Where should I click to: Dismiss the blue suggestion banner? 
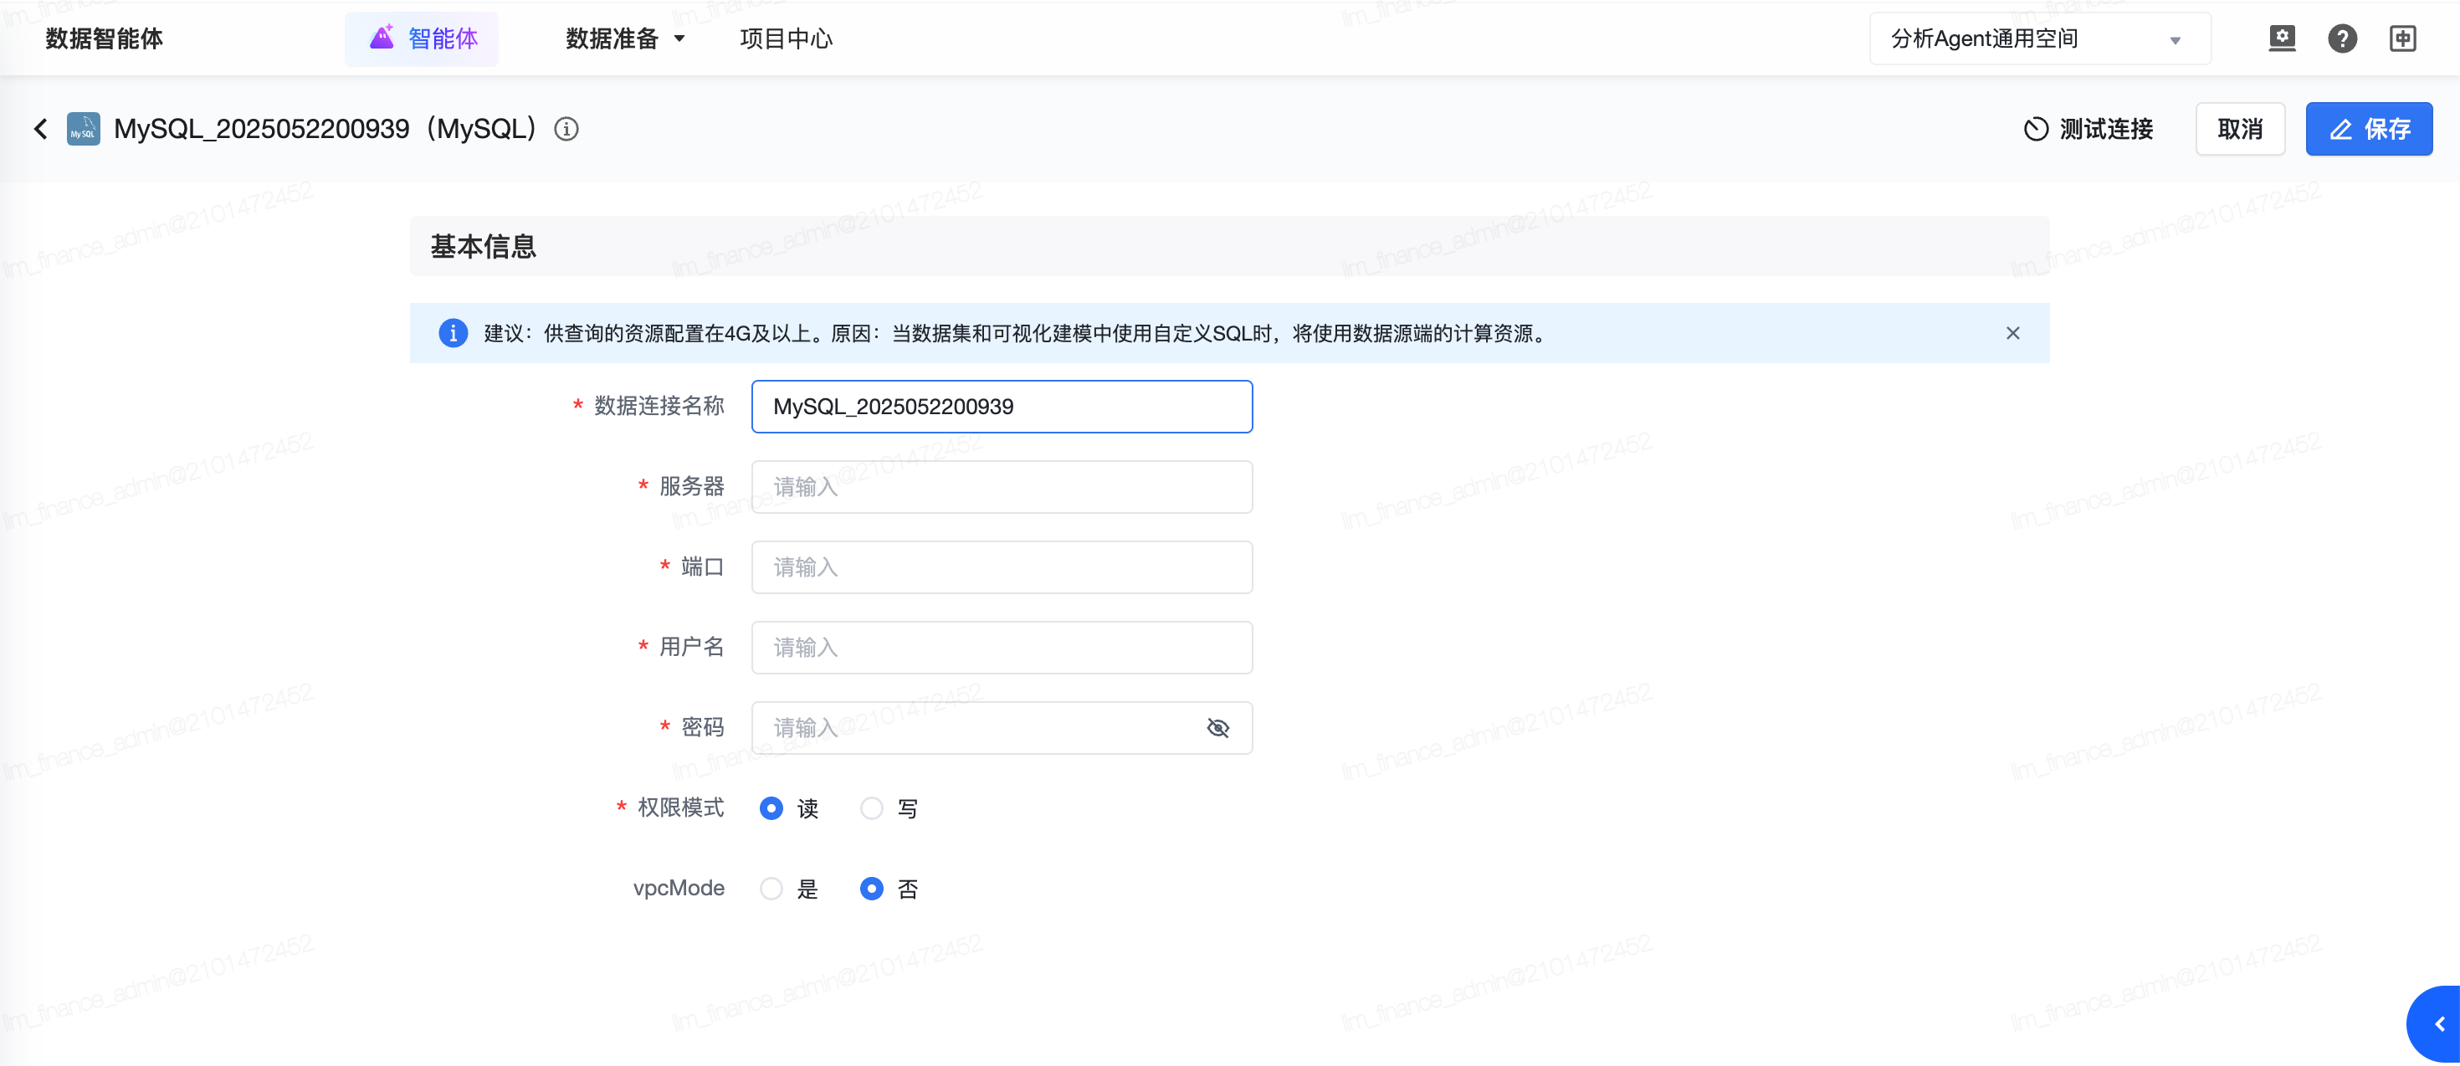[2012, 333]
